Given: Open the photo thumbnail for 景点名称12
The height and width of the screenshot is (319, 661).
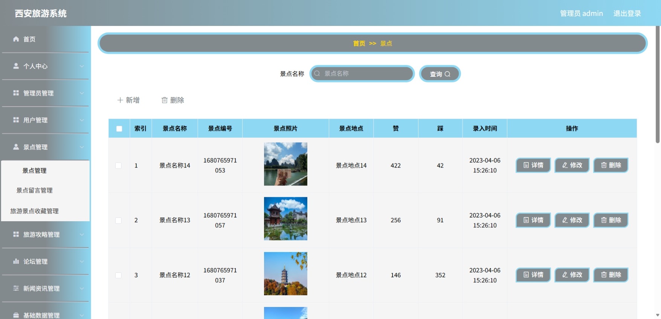Looking at the screenshot, I should click(285, 274).
